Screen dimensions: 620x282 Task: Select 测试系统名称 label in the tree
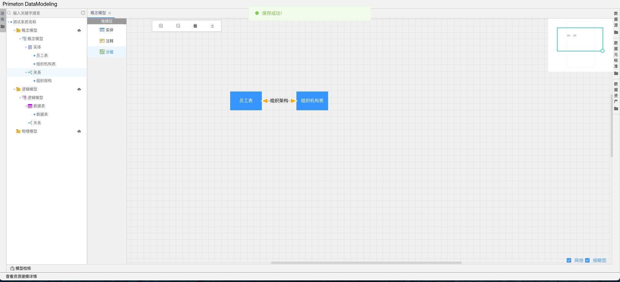25,22
